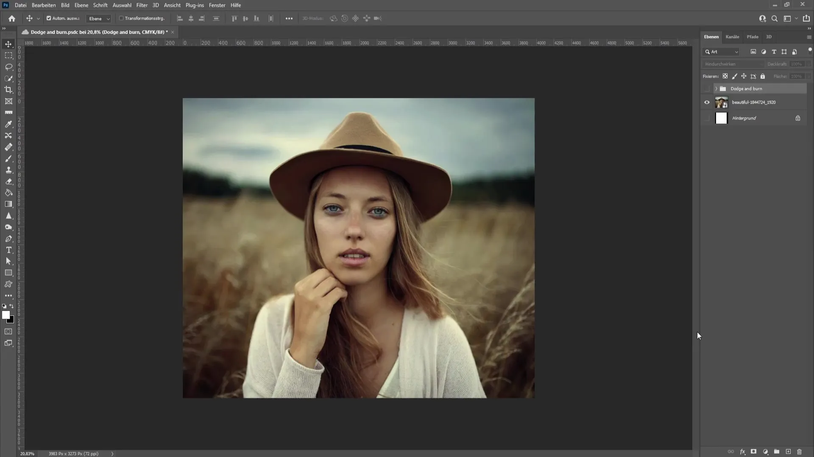Switch to the Kanäle tab
The image size is (814, 457).
pyautogui.click(x=732, y=36)
